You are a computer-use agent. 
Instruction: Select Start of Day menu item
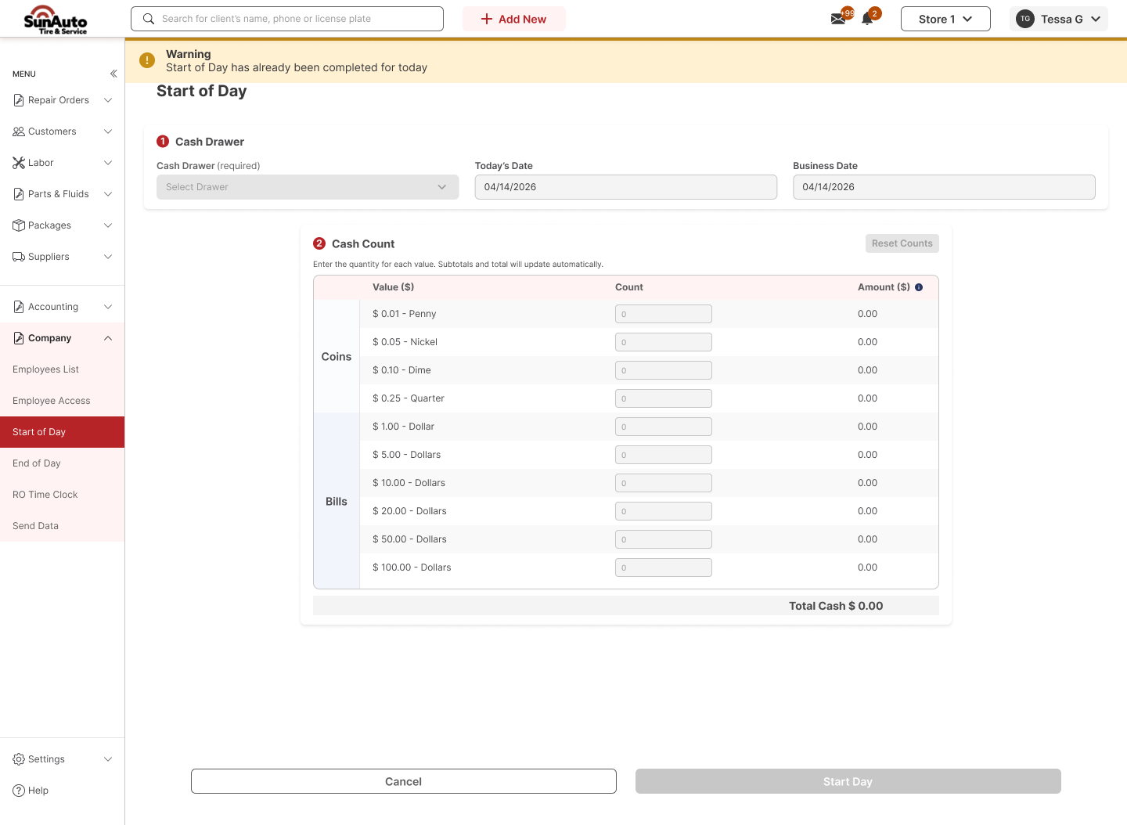(x=63, y=432)
